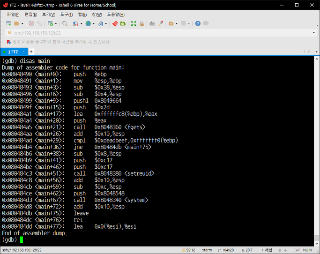This screenshot has width=320, height=254.
Task: Close the 1 FTZ tab
Action: tap(24, 52)
